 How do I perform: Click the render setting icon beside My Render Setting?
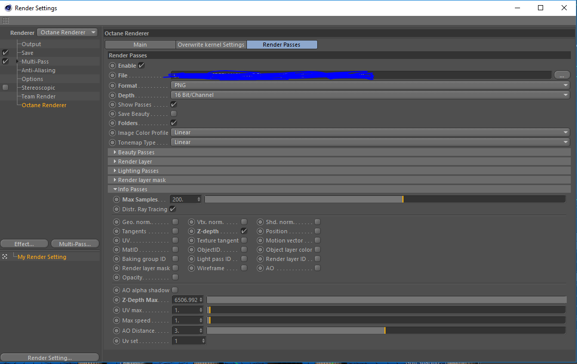point(5,257)
